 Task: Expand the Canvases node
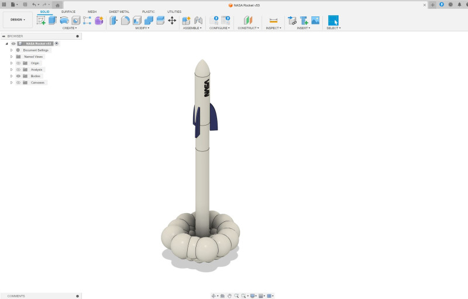[11, 82]
